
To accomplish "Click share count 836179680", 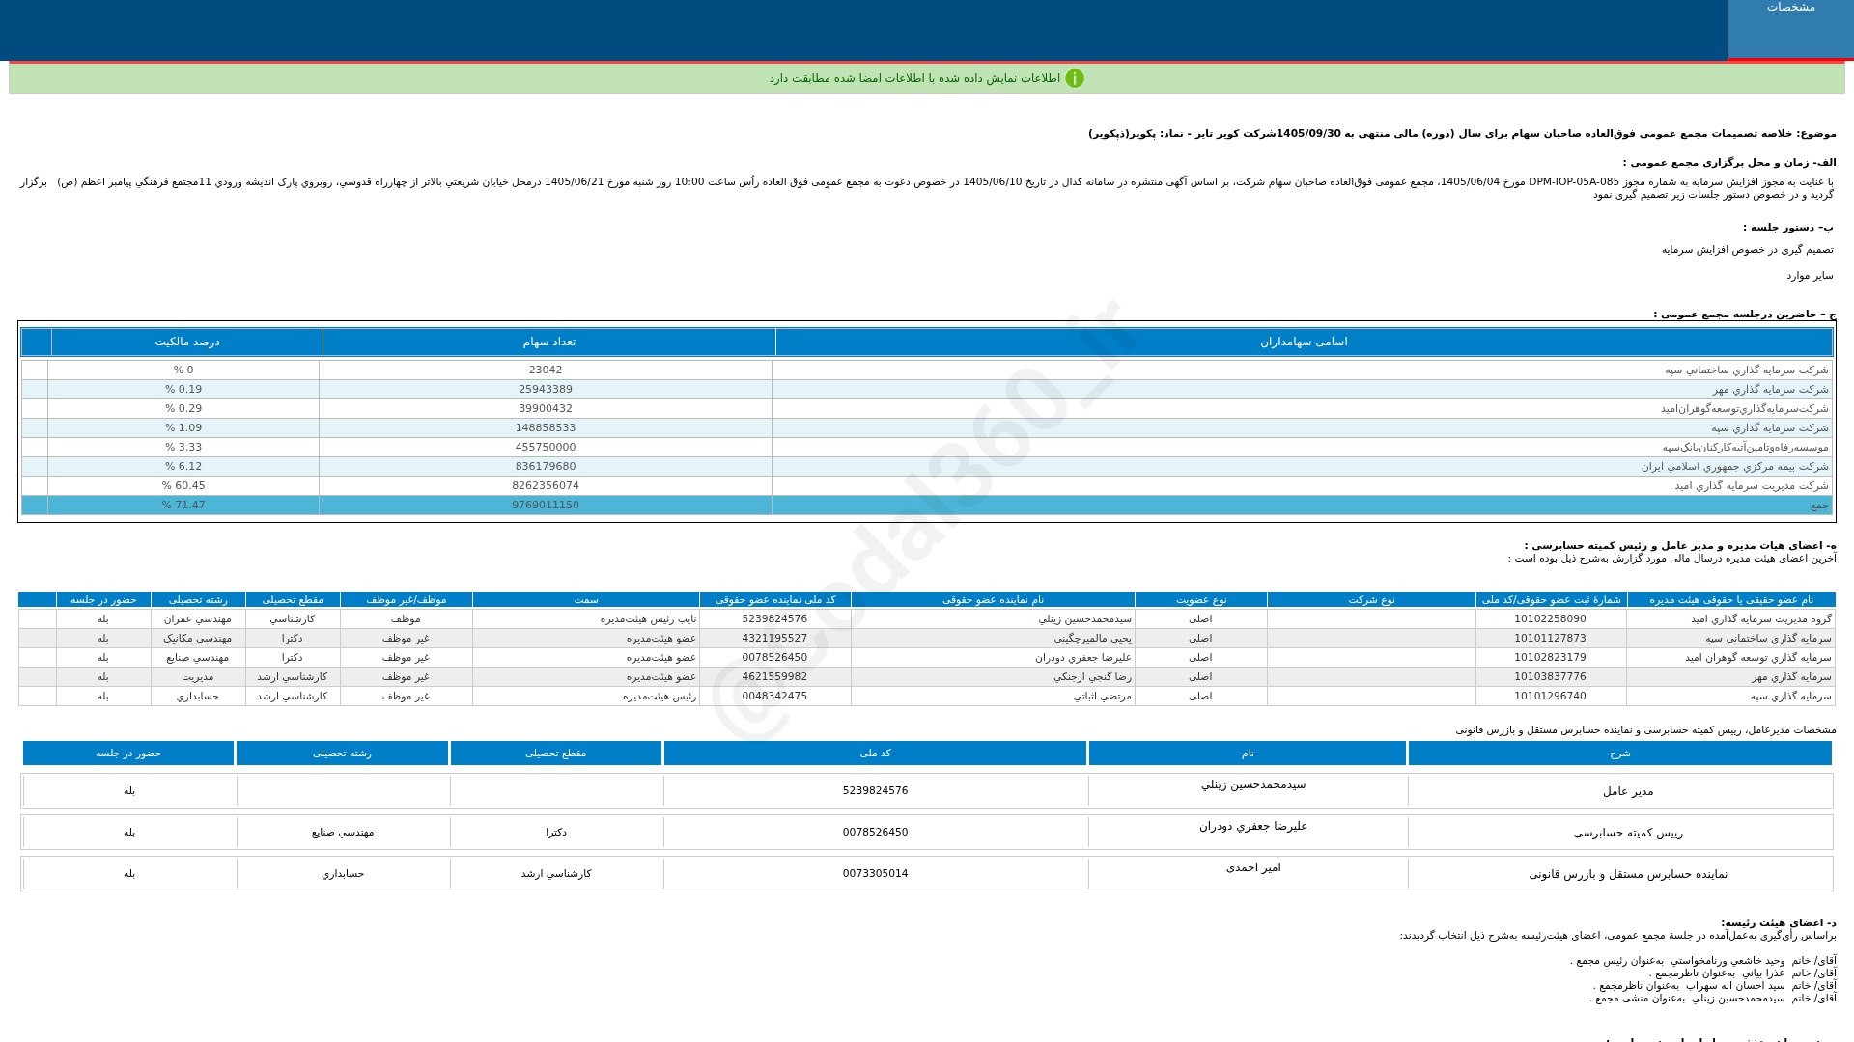I will coord(546,466).
